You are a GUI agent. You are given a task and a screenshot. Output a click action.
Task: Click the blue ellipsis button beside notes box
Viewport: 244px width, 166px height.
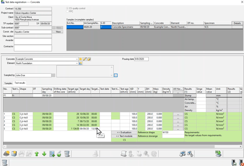[x=116, y=75]
